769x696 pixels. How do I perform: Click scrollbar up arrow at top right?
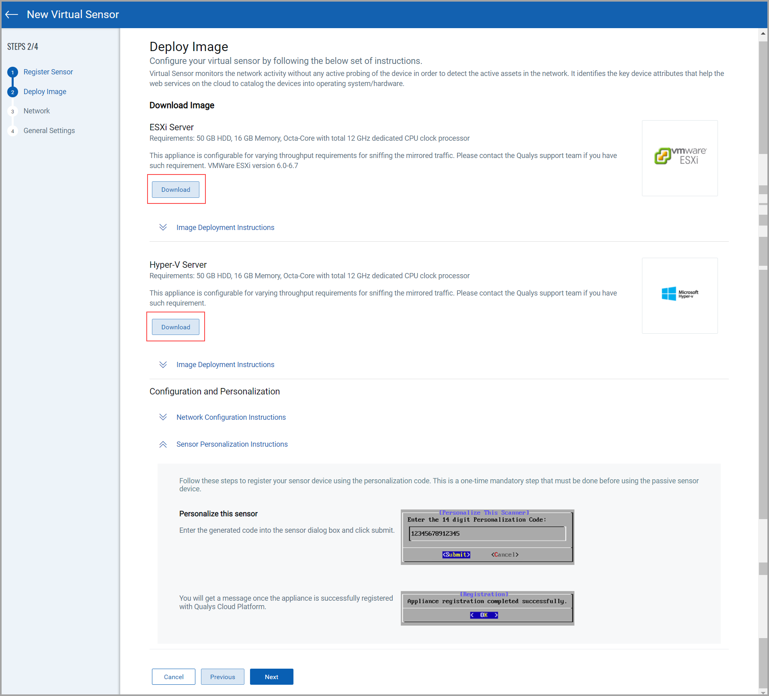763,34
